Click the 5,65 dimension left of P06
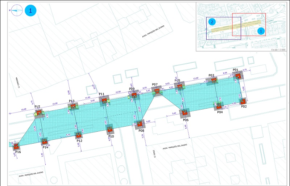The image size is (290, 186). (174, 113)
